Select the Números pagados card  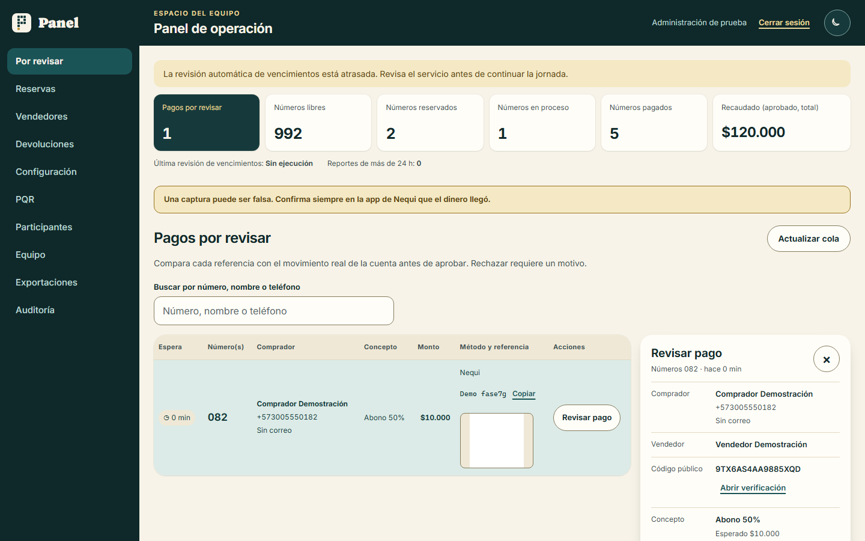click(x=654, y=123)
